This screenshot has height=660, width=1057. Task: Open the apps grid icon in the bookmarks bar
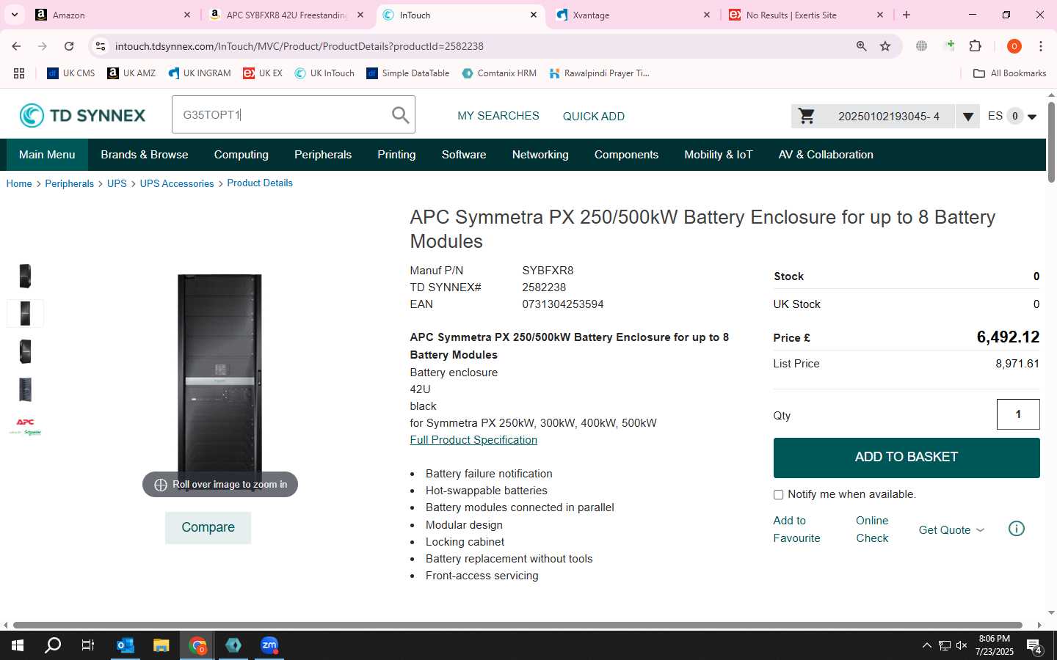[19, 73]
